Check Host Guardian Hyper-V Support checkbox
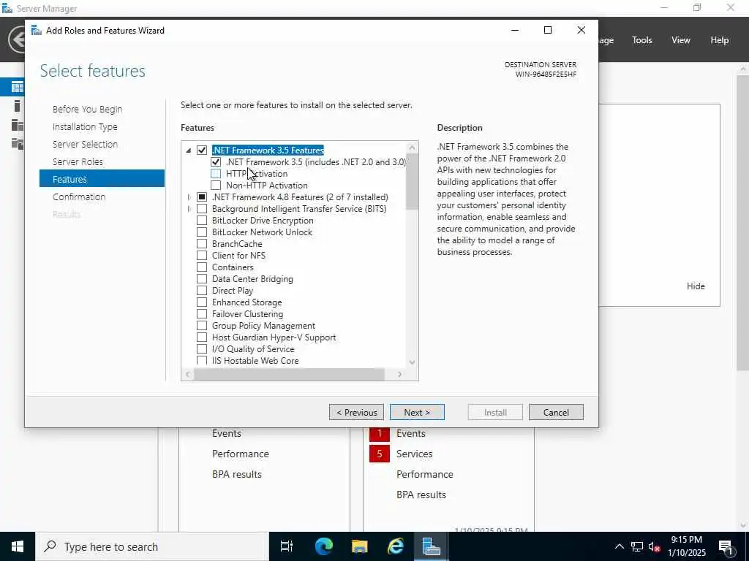749x561 pixels. [202, 337]
